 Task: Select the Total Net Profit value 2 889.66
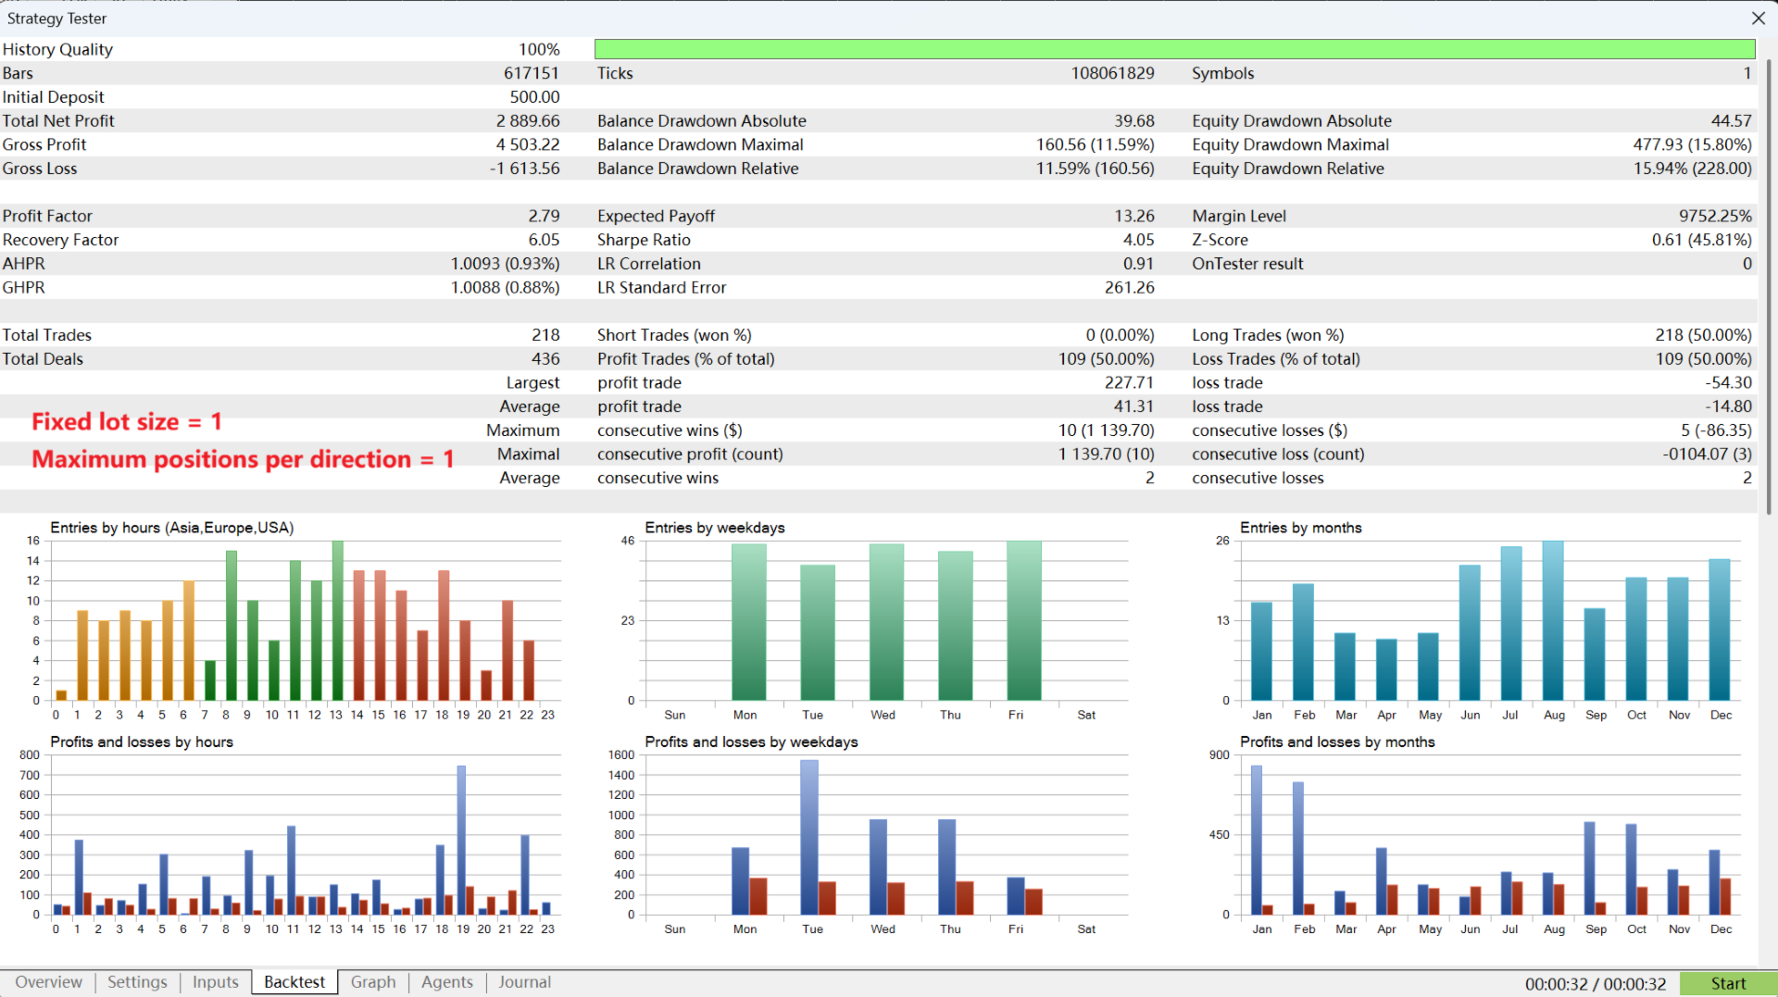coord(528,121)
